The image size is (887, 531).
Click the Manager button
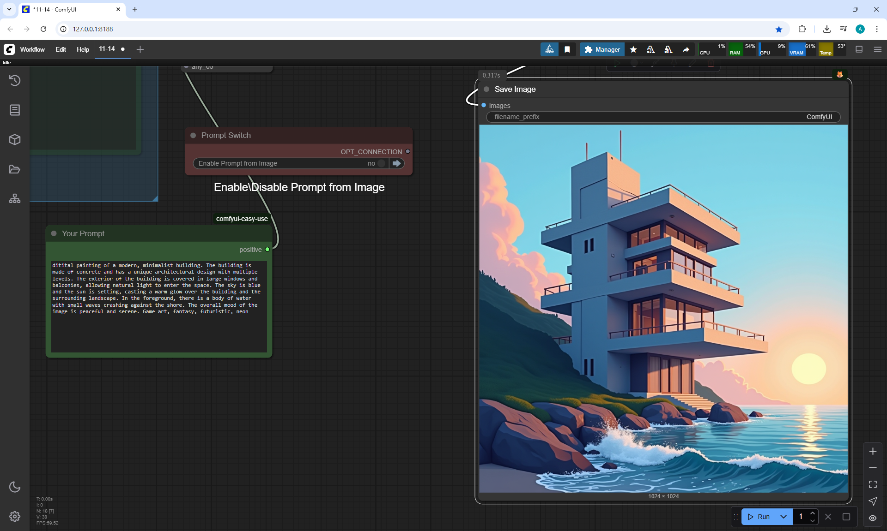[x=602, y=49]
